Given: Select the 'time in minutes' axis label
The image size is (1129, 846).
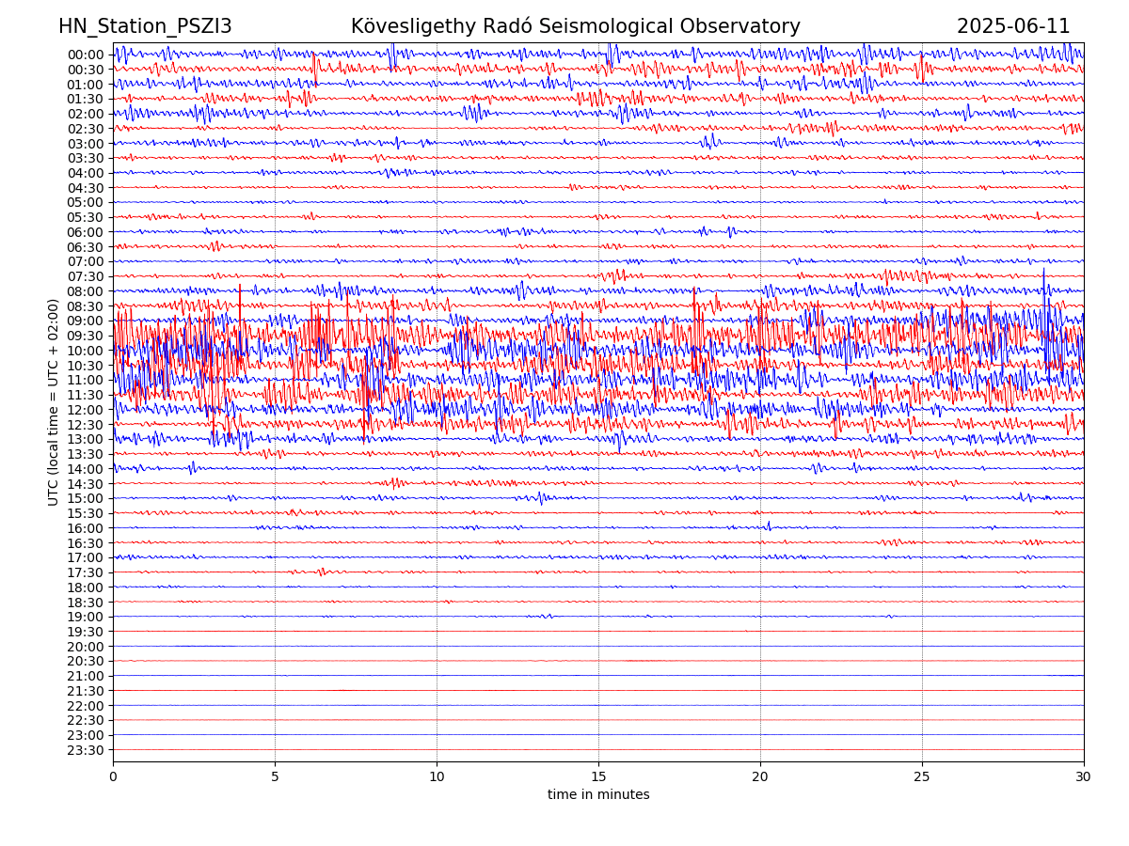Looking at the screenshot, I should [598, 795].
